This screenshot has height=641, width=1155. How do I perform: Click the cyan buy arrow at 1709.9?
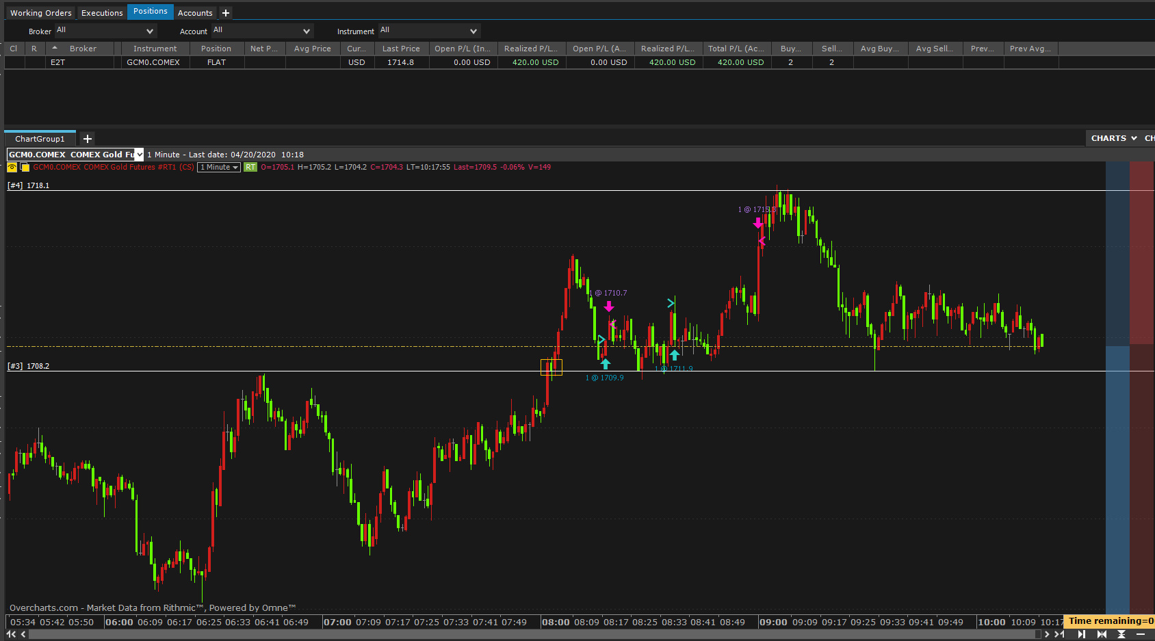pyautogui.click(x=606, y=363)
